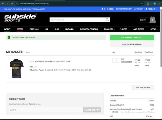Open NEWSLETTER SIGNUP link
The height and width of the screenshot is (120, 162).
(124, 9)
